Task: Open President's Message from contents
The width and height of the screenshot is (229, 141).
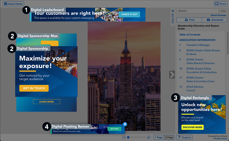Action: [198, 45]
